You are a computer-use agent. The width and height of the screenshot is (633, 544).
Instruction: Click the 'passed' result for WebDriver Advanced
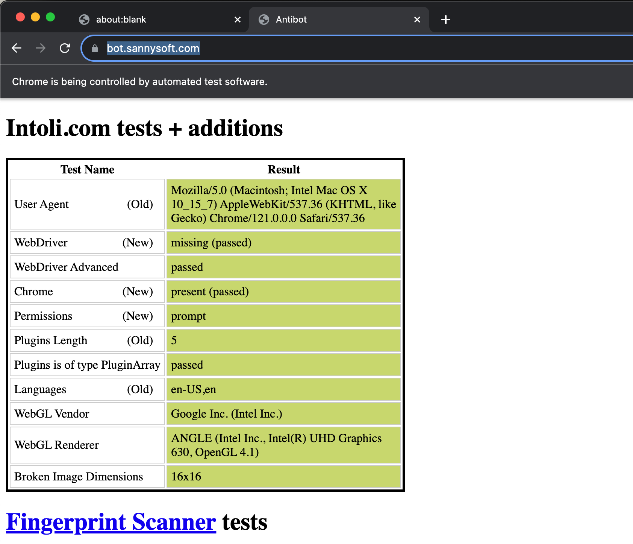coord(284,267)
